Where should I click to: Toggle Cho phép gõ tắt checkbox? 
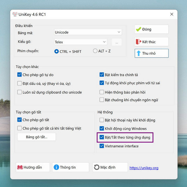pyautogui.click(x=19, y=120)
